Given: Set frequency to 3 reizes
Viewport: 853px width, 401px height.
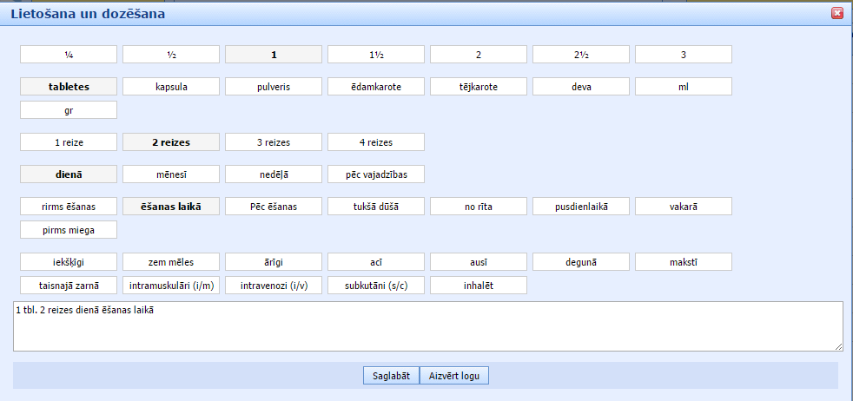Looking at the screenshot, I should tap(274, 142).
